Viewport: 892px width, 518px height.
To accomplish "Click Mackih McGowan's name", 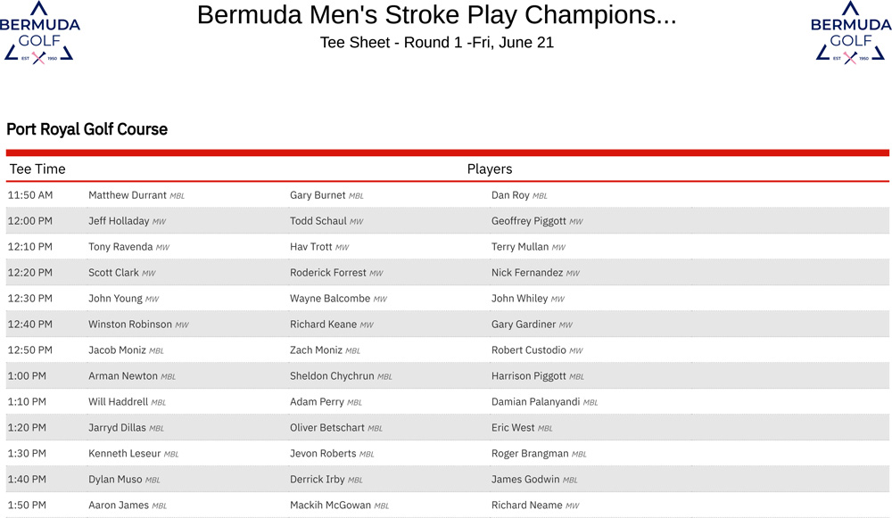I will pyautogui.click(x=330, y=506).
